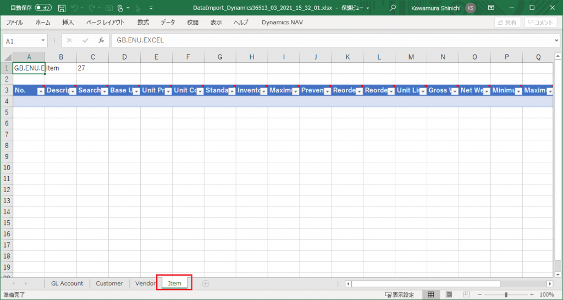Open filter dropdown for Base U column
The image size is (563, 300).
tap(136, 91)
